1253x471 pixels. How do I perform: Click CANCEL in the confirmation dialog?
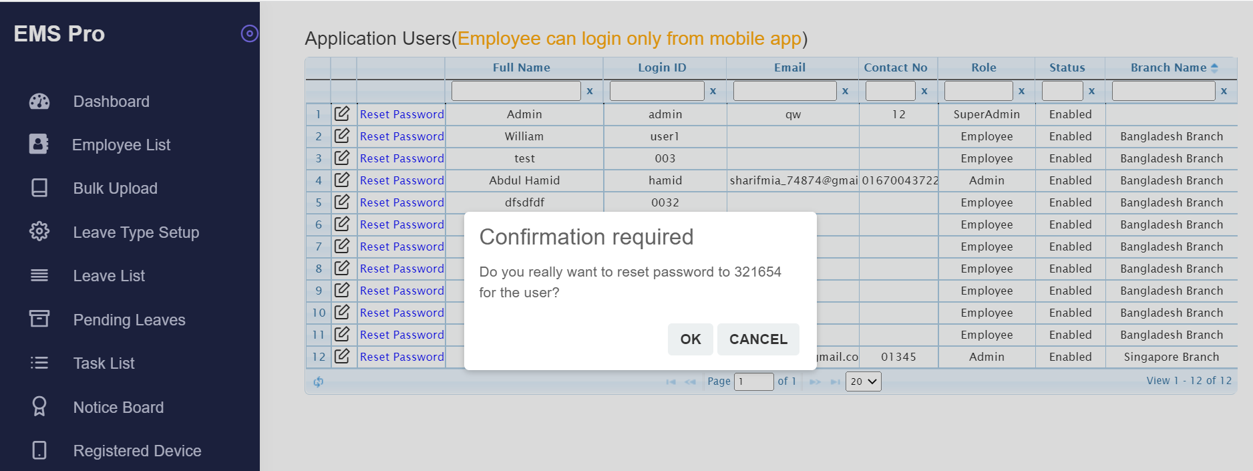click(x=758, y=339)
